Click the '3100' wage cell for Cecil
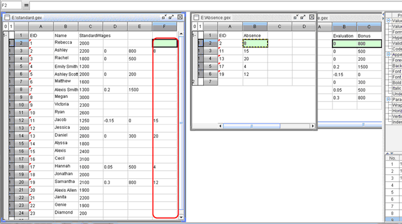 91,159
